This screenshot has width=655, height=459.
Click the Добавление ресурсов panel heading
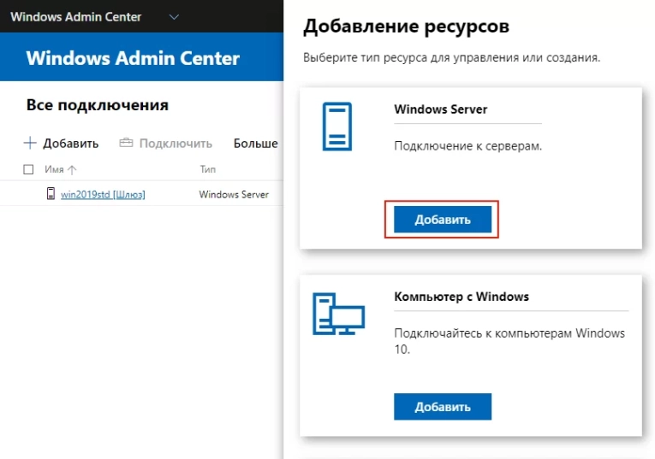[407, 26]
